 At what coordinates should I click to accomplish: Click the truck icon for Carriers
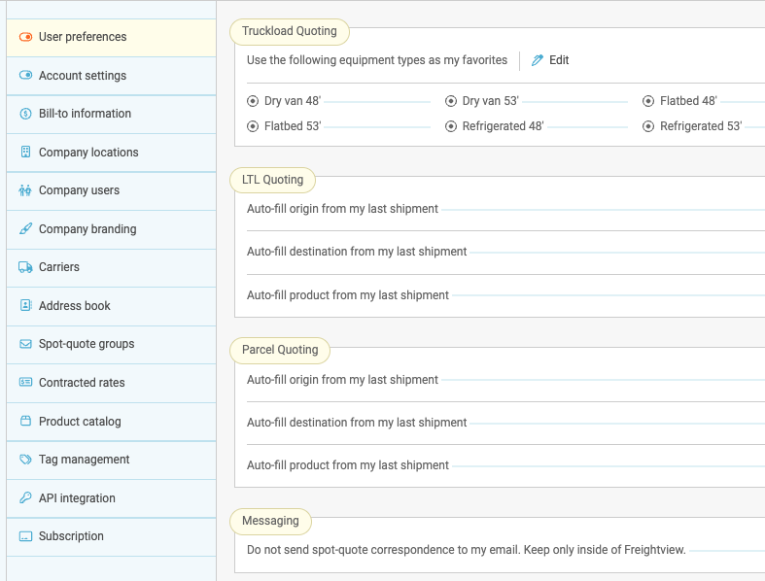(25, 267)
